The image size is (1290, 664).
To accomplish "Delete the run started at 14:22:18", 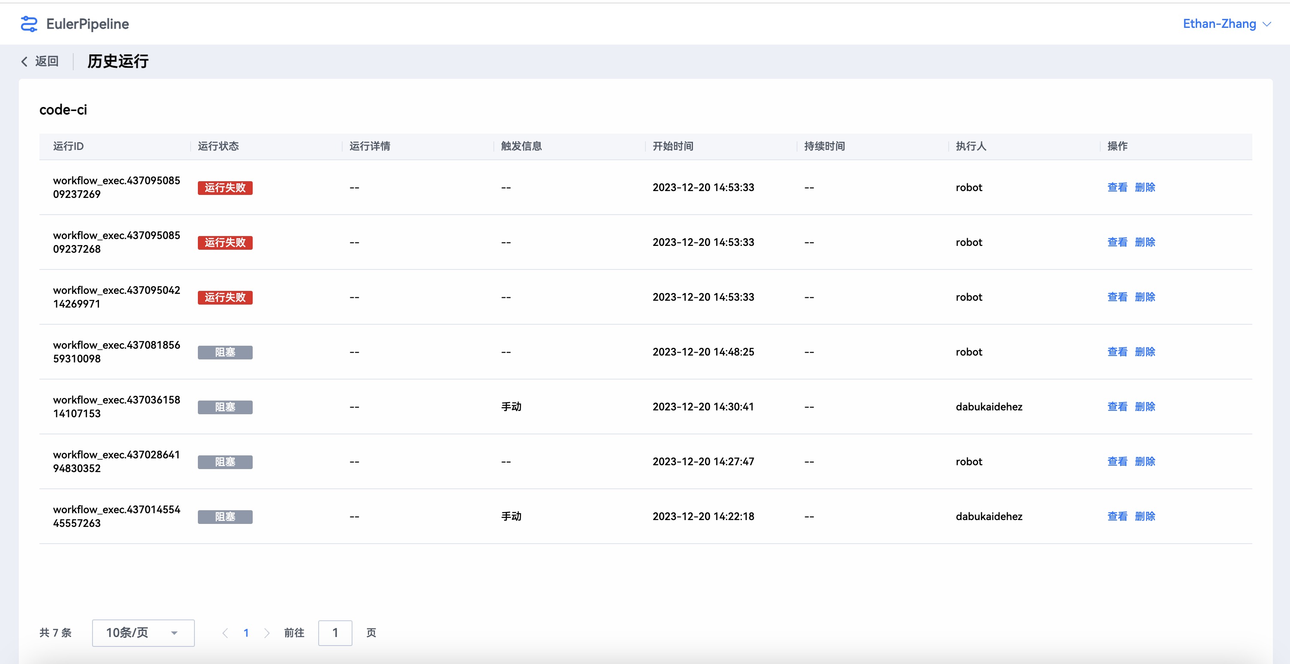I will click(1145, 516).
